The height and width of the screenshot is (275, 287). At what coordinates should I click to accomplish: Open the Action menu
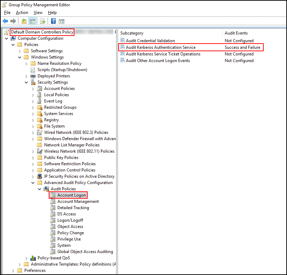click(x=22, y=13)
